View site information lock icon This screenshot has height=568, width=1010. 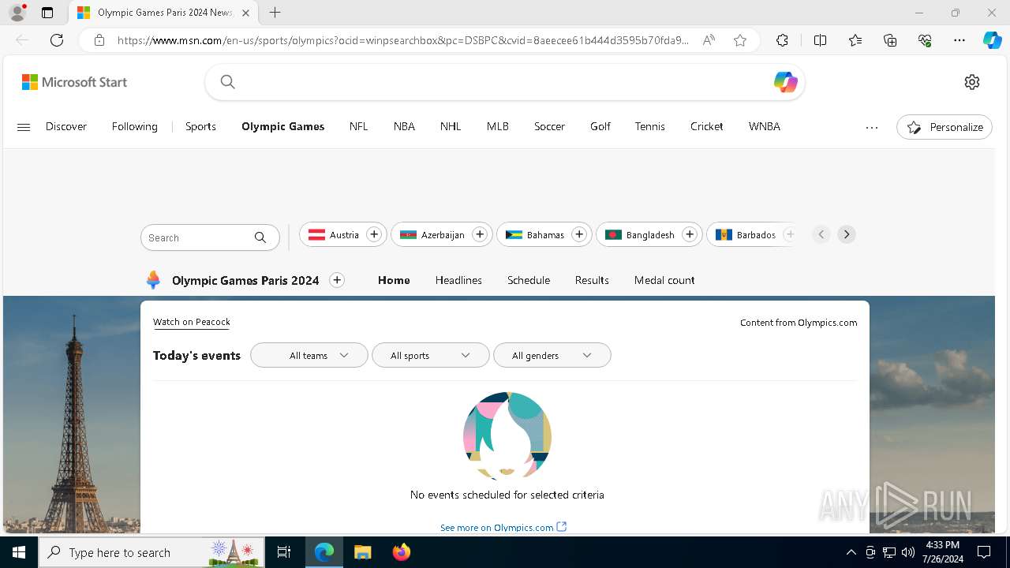[99, 40]
